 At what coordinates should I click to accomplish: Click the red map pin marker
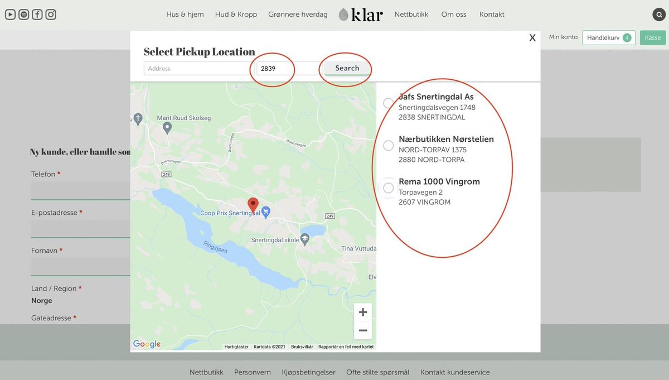[253, 205]
